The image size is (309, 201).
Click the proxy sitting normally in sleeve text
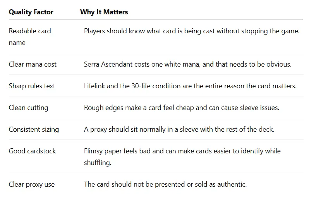pos(179,129)
